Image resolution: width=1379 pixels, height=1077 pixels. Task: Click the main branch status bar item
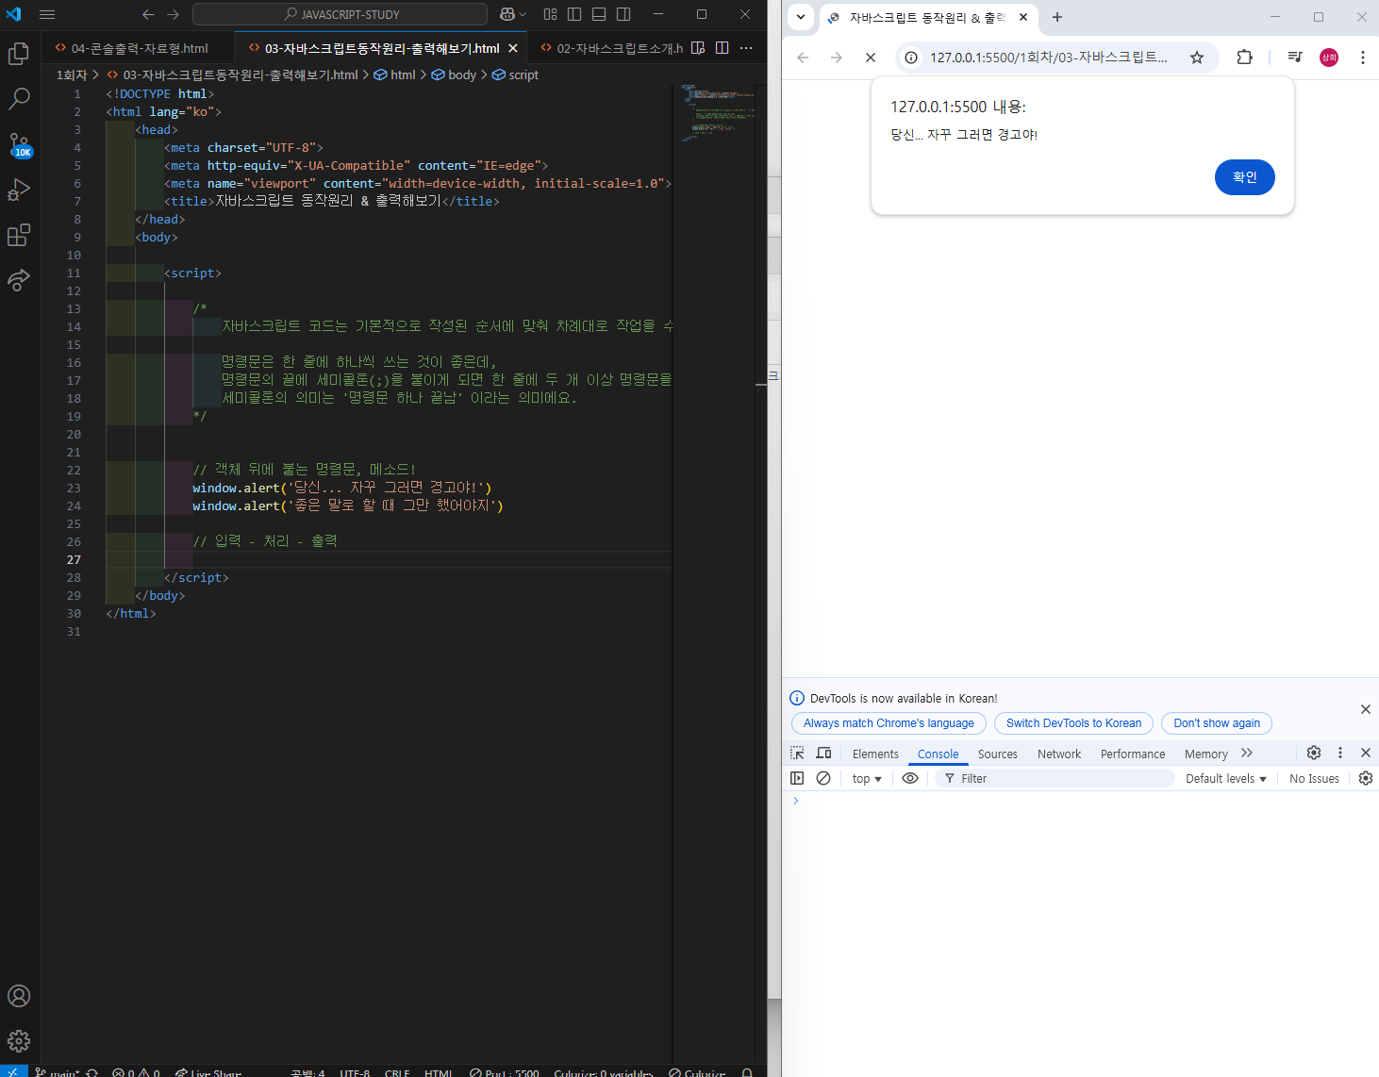coord(58,1072)
